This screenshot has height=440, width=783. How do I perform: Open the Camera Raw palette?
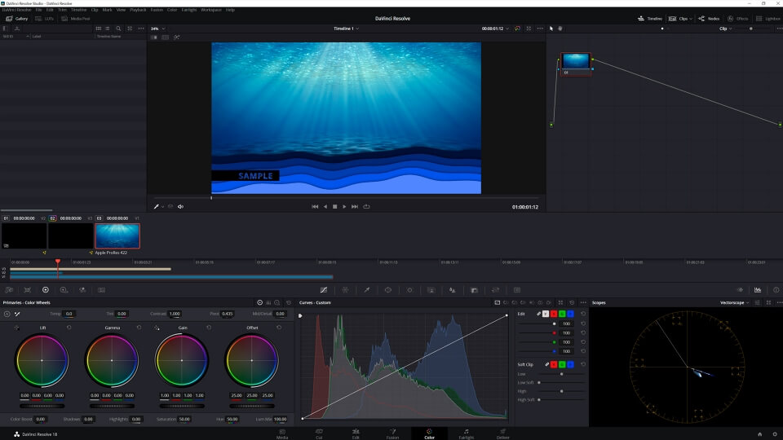[x=9, y=290]
